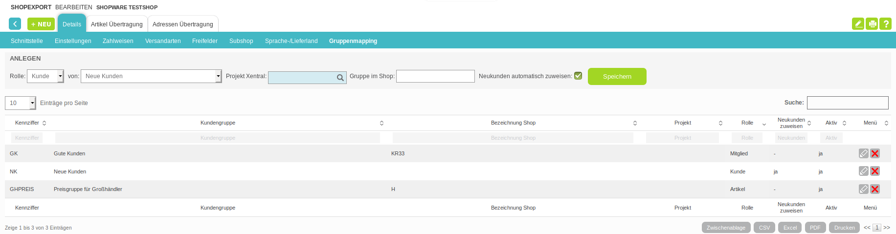The image size is (896, 234).
Task: Open help via question mark icon
Action: pyautogui.click(x=885, y=24)
